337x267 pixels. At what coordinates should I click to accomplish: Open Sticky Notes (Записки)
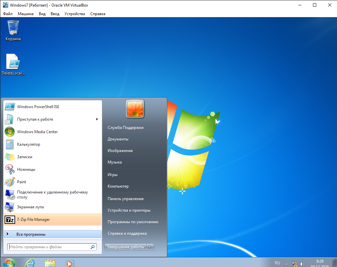point(24,157)
